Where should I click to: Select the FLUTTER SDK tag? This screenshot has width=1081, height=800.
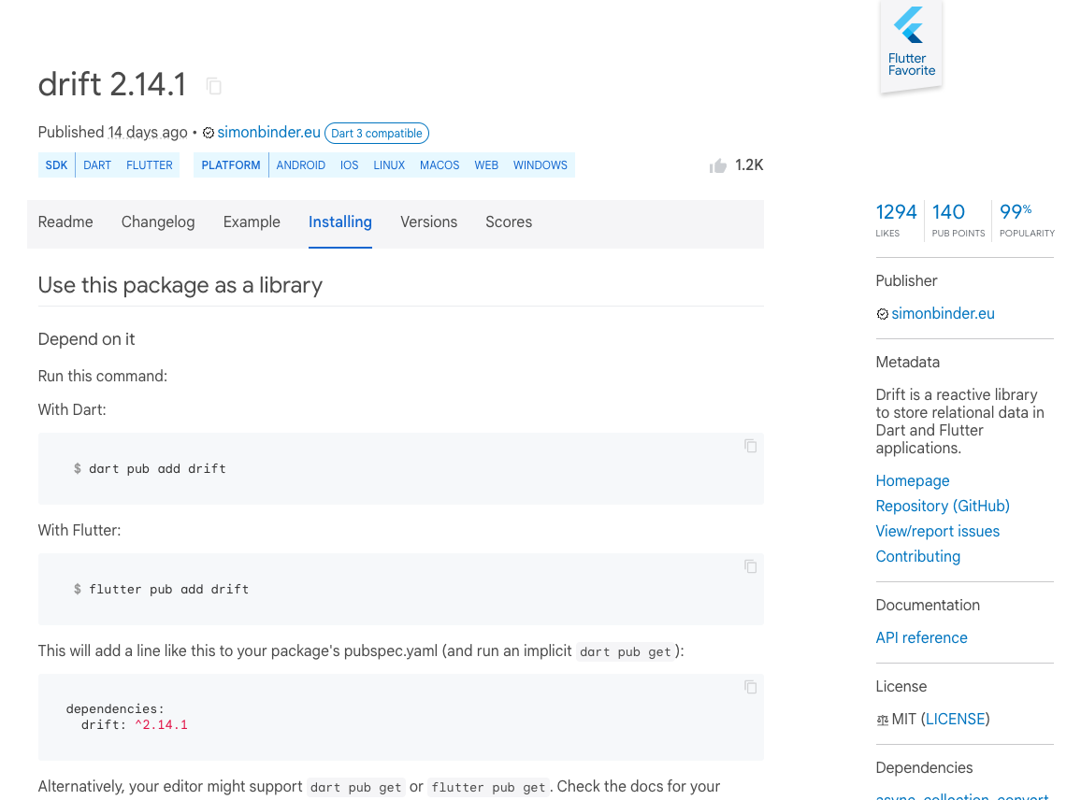pyautogui.click(x=150, y=165)
